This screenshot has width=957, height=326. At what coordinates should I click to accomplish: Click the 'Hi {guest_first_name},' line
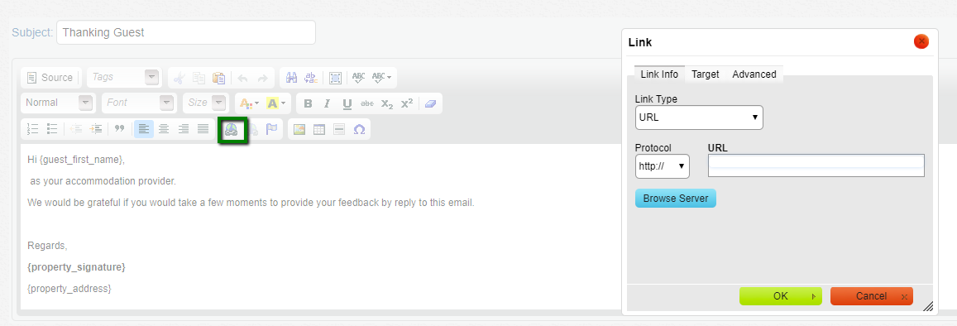click(75, 160)
